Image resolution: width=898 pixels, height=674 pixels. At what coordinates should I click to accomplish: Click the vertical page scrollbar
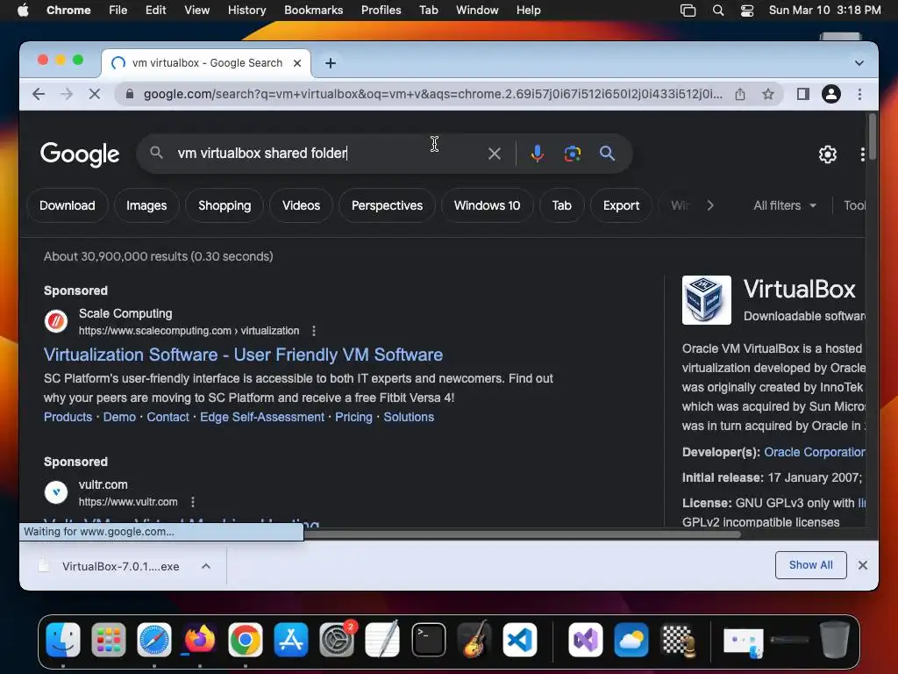(872, 138)
